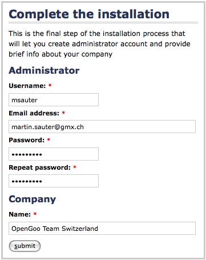Focus the Company Name input field
The height and width of the screenshot is (260, 206).
[102, 228]
